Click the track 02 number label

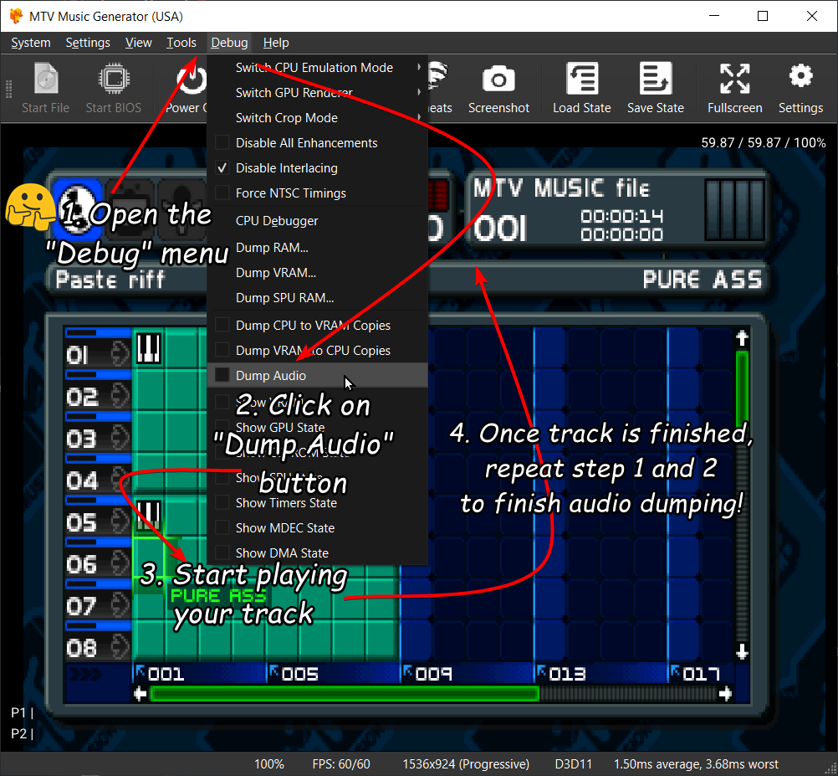pyautogui.click(x=82, y=398)
